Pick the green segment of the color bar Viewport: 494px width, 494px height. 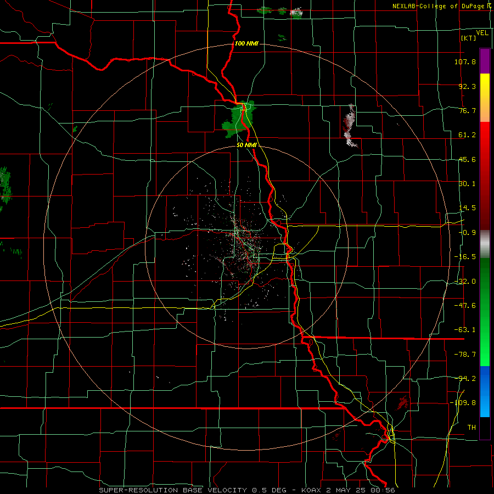point(485,312)
